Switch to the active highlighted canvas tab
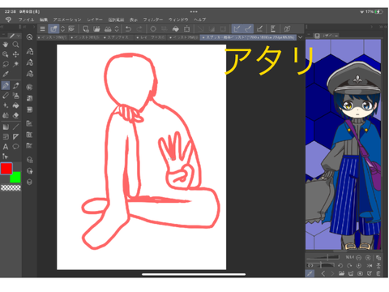This screenshot has width=389, height=292. pyautogui.click(x=248, y=37)
